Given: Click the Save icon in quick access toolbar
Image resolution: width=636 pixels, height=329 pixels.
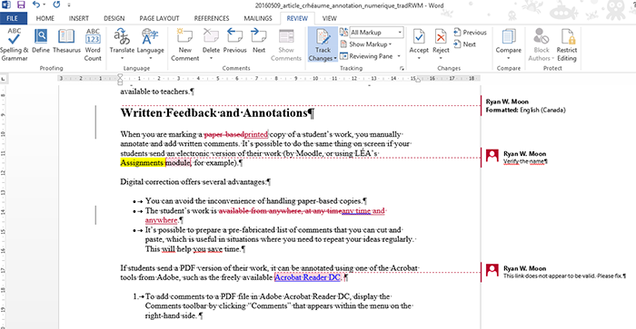Looking at the screenshot, I should pyautogui.click(x=21, y=5).
